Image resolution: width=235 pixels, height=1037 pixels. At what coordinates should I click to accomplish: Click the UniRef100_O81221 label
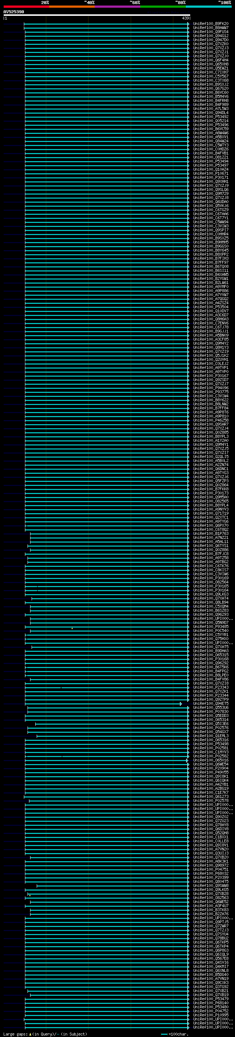[211, 157]
